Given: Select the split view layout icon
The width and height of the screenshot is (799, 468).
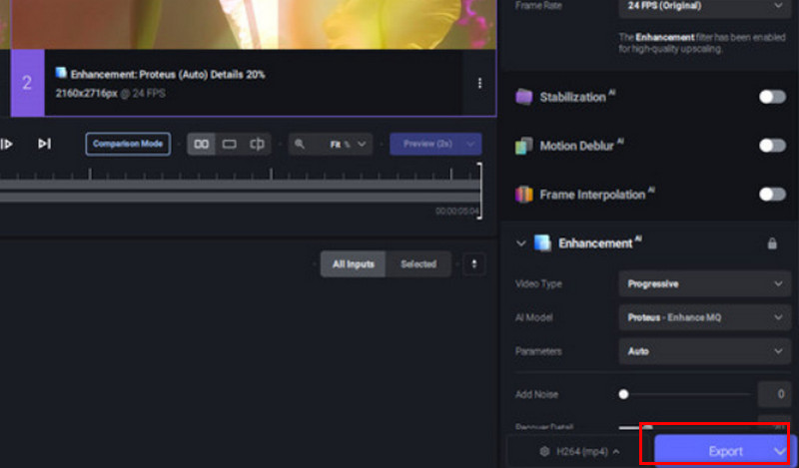Looking at the screenshot, I should coord(257,144).
